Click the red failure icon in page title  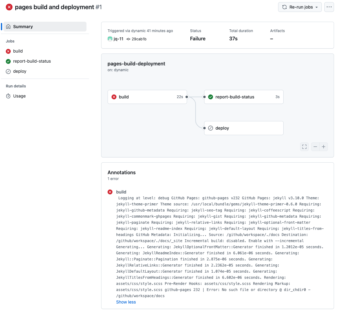[9, 7]
